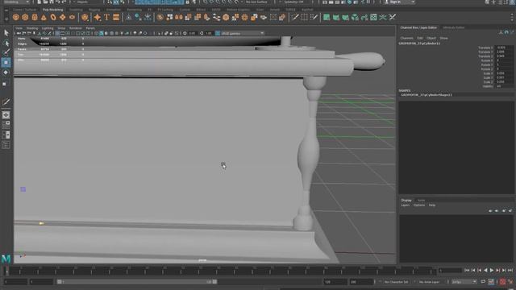
Task: Select the arrow Select tool
Action: click(x=6, y=33)
